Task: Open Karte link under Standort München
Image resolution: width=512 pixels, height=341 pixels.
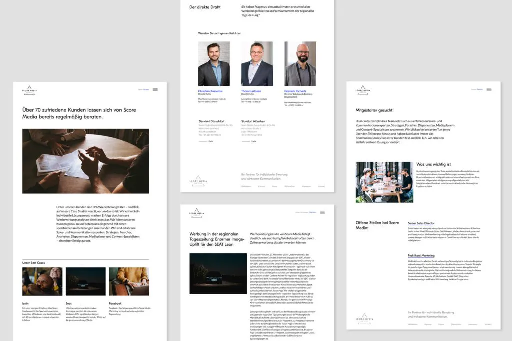Action: (x=253, y=141)
